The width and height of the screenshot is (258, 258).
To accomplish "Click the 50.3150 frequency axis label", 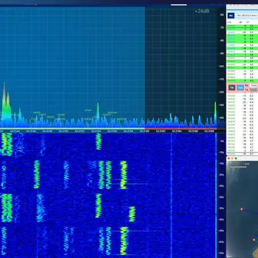I will (x=63, y=131).
